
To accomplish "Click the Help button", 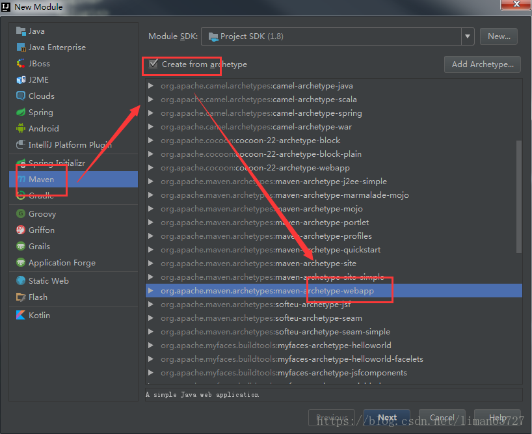I will [x=497, y=417].
